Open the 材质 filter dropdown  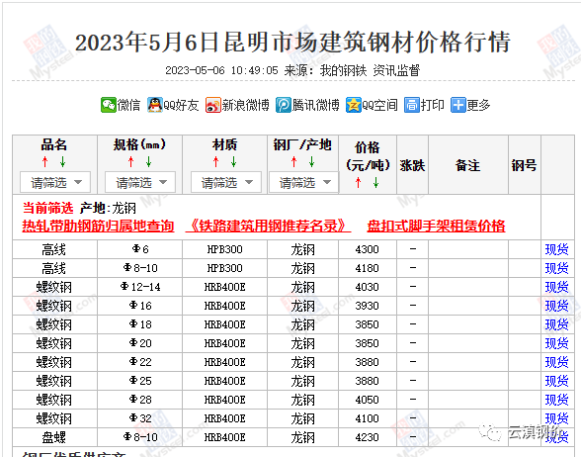pos(226,182)
